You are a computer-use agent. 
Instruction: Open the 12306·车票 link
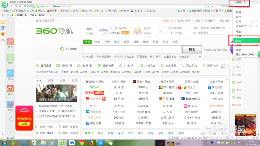click(x=143, y=123)
